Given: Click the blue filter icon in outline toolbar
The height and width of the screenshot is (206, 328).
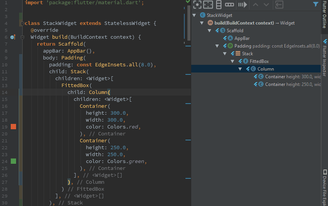Looking at the screenshot, I should coord(316,5).
